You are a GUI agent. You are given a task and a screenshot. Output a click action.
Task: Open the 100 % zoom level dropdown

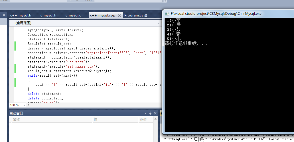click(x=24, y=105)
